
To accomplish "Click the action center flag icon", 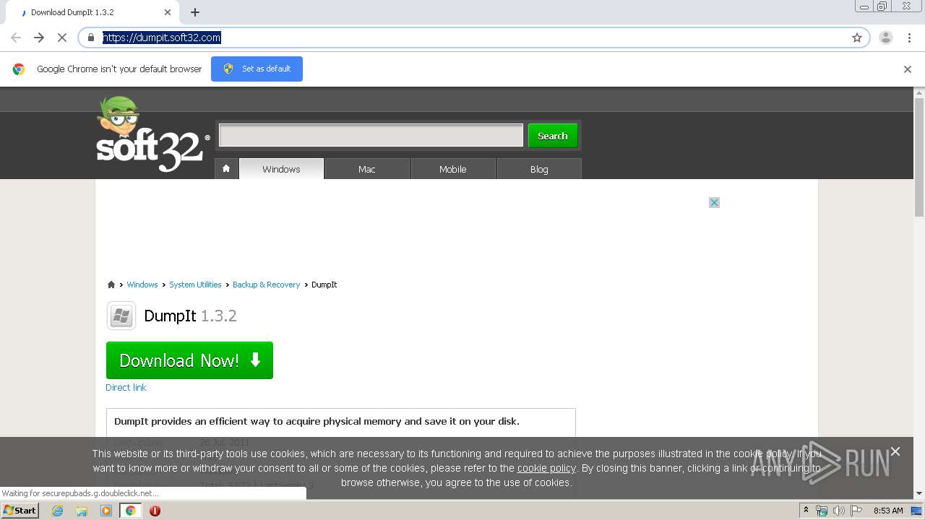I will 856,511.
